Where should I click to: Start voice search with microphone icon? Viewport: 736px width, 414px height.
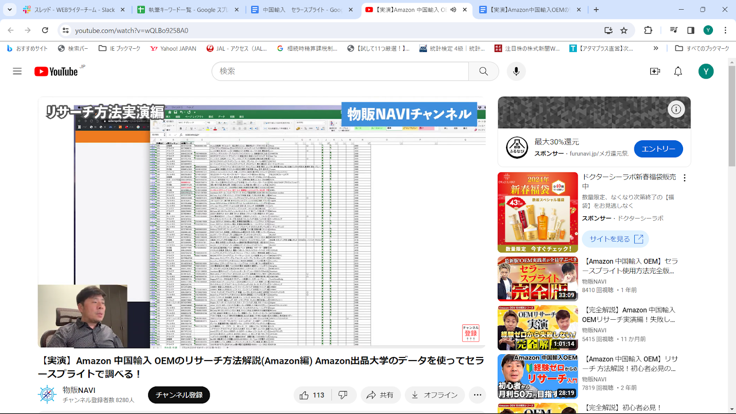pos(516,71)
